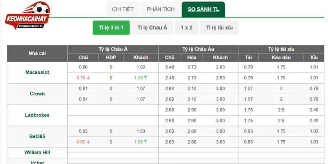This screenshot has width=328, height=164.
Task: Click the Tỷ lệ Châu Âu header
Action: click(198, 49)
